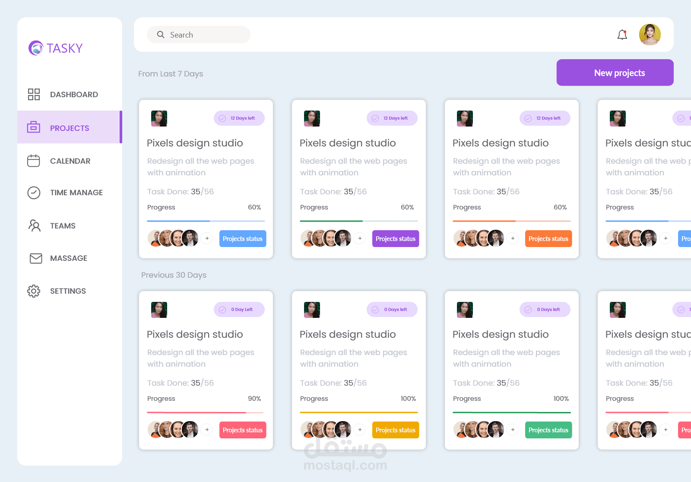Click team avatars on yellow-status card

pyautogui.click(x=326, y=430)
